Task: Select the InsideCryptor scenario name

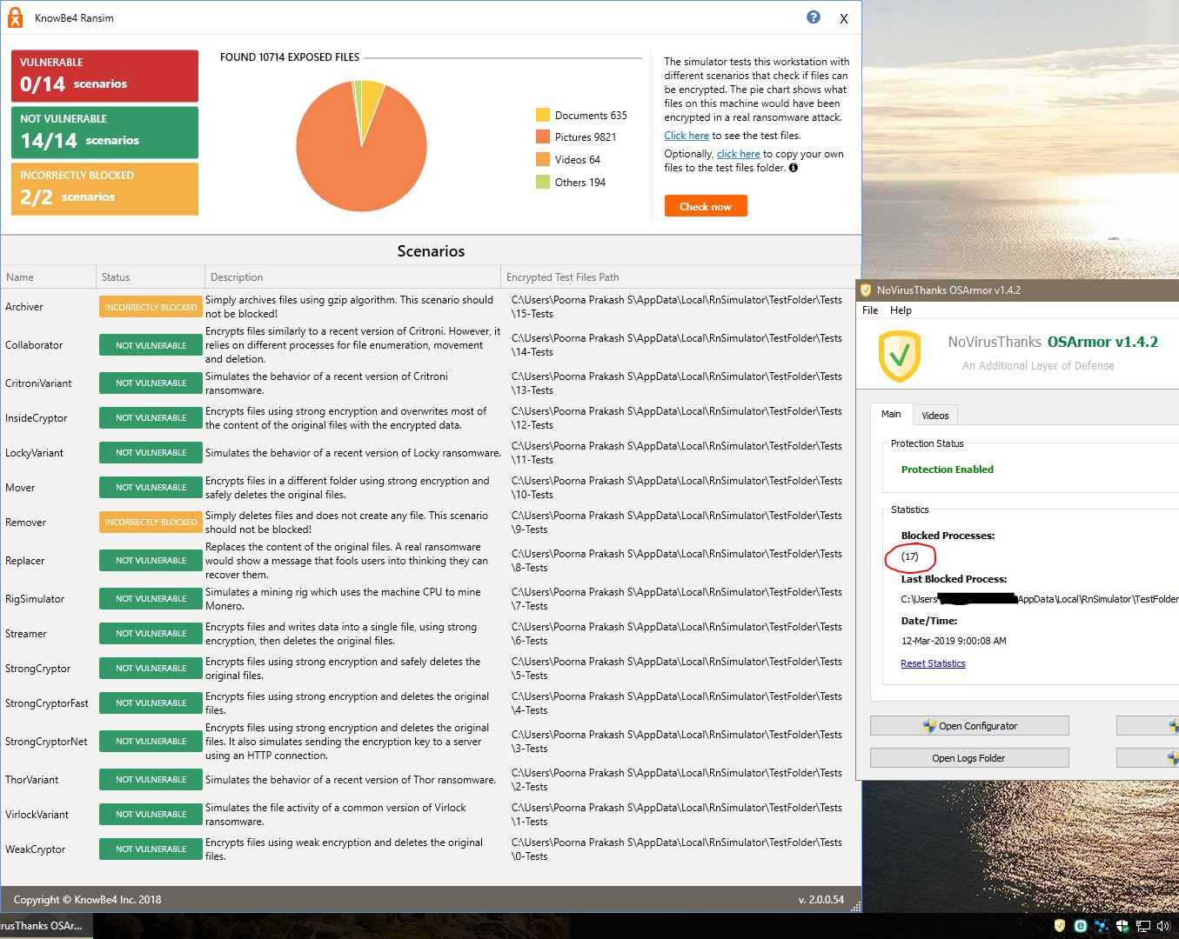Action: pos(36,418)
